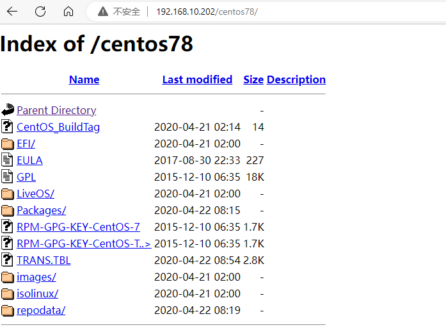Sort listing by Last modified column
The height and width of the screenshot is (330, 446).
[197, 79]
